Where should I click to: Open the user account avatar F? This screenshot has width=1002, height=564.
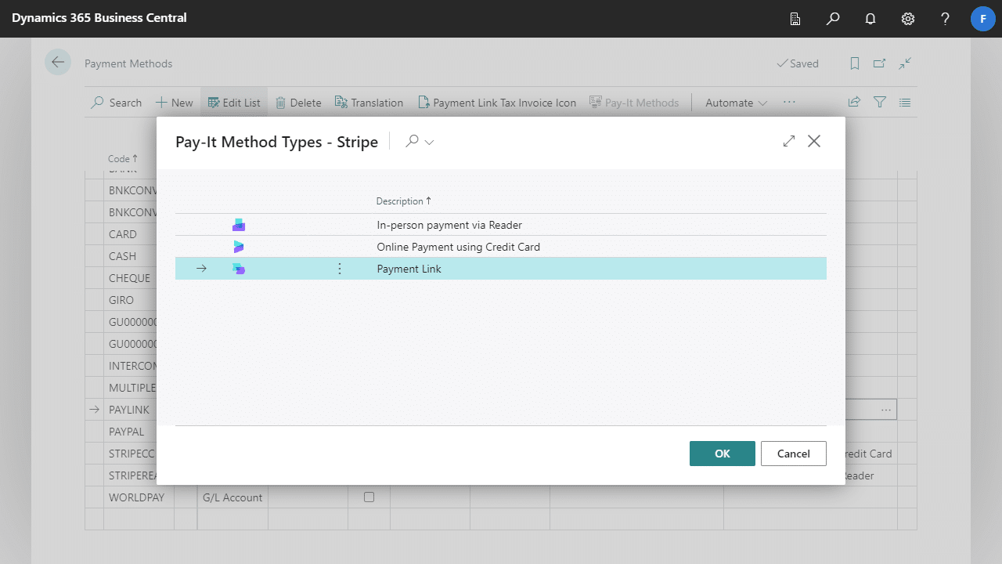pos(983,18)
